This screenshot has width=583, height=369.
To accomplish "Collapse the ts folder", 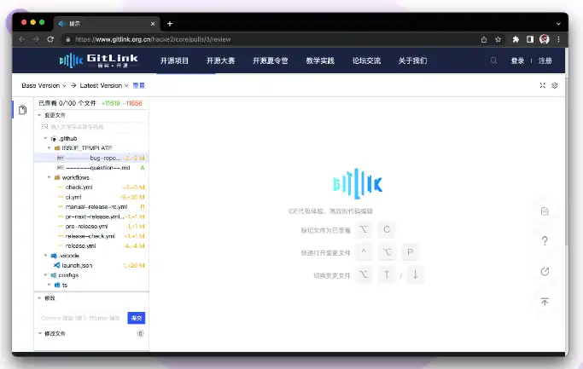I will click(49, 285).
